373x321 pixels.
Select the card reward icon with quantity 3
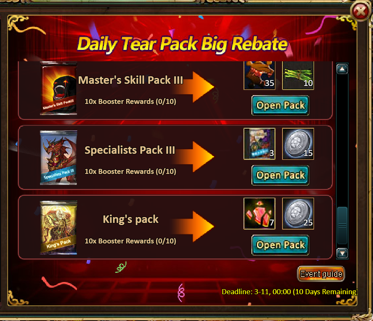click(x=259, y=144)
